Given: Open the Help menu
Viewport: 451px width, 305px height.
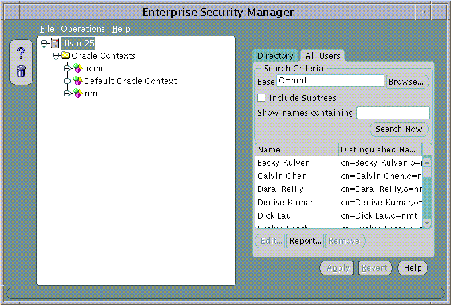Looking at the screenshot, I should point(121,29).
